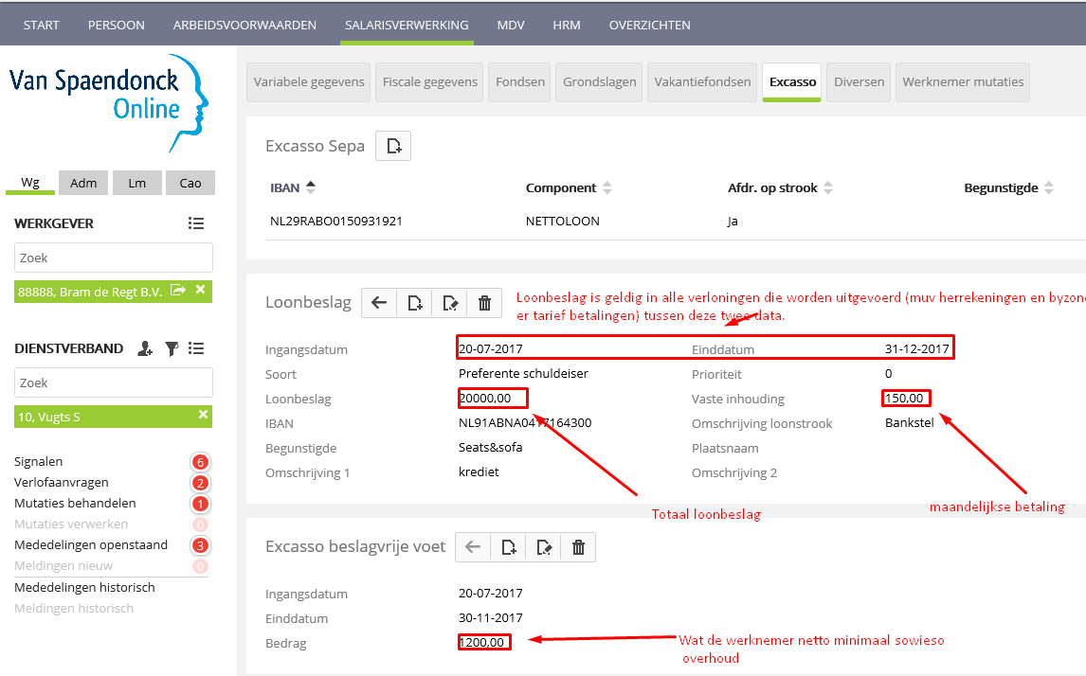1086x676 pixels.
Task: Add a new Loonbeslag entry
Action: [x=414, y=302]
